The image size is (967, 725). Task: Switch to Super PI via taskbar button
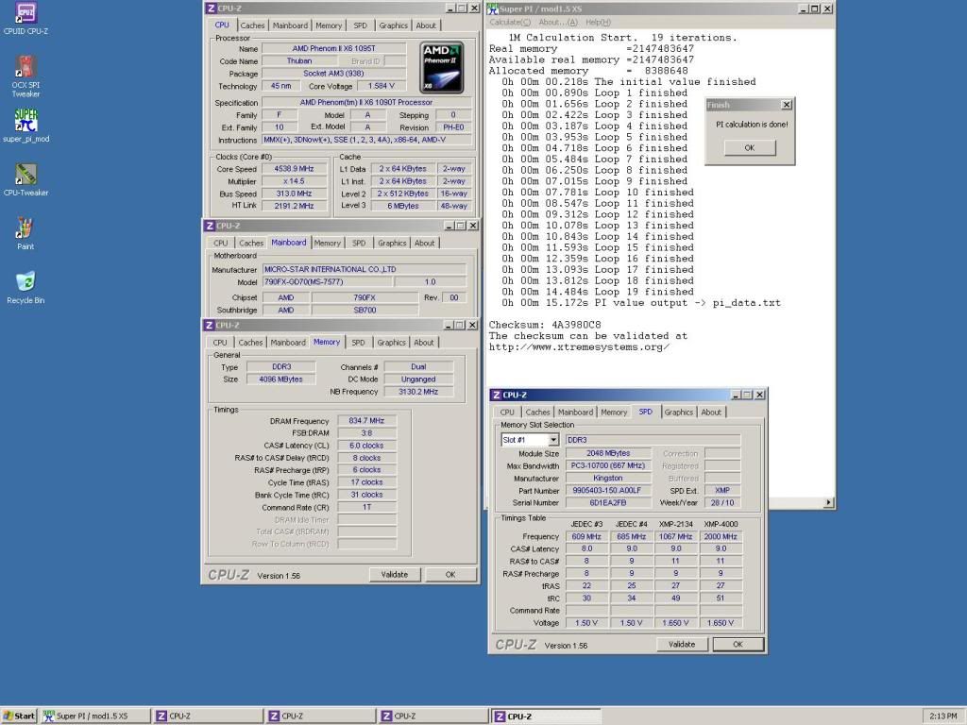(94, 716)
